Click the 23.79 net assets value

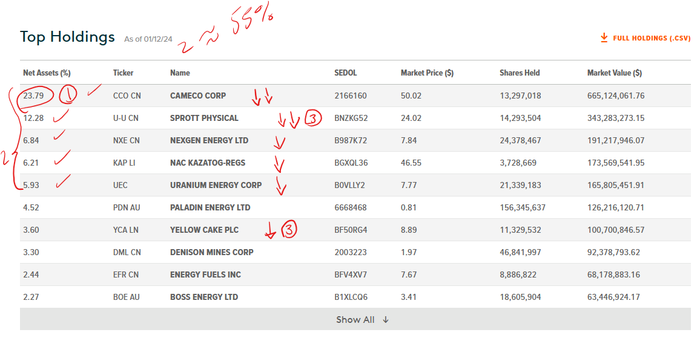[x=32, y=96]
